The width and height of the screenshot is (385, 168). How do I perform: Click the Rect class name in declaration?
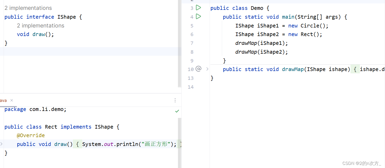pyautogui.click(x=51, y=127)
